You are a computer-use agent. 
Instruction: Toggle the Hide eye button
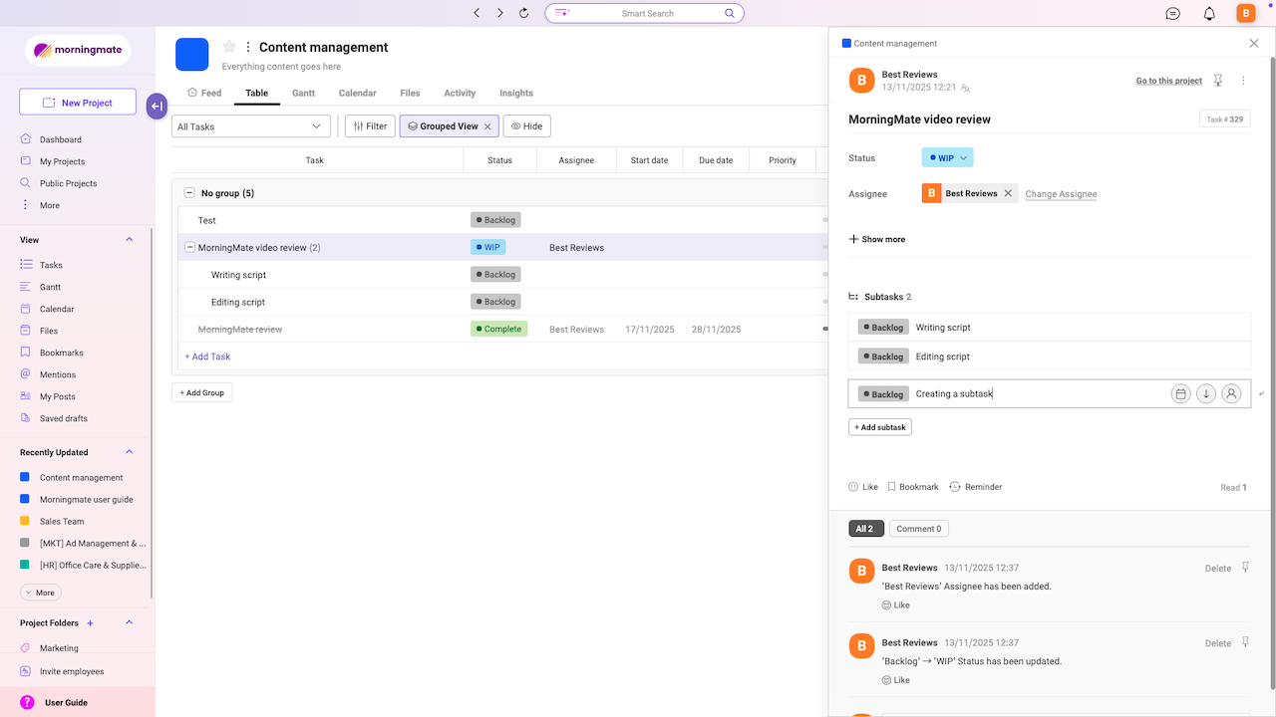pyautogui.click(x=526, y=126)
